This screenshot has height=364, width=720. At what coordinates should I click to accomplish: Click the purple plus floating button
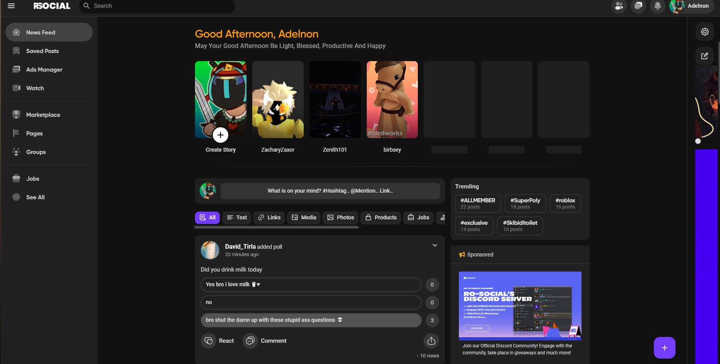click(x=664, y=348)
